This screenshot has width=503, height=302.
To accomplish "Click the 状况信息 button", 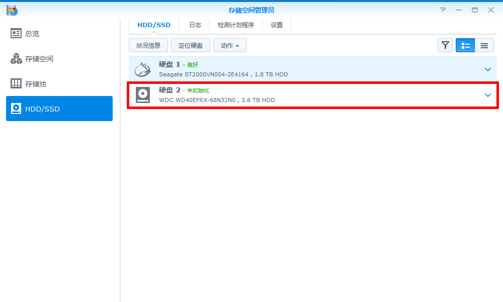I will [x=148, y=46].
